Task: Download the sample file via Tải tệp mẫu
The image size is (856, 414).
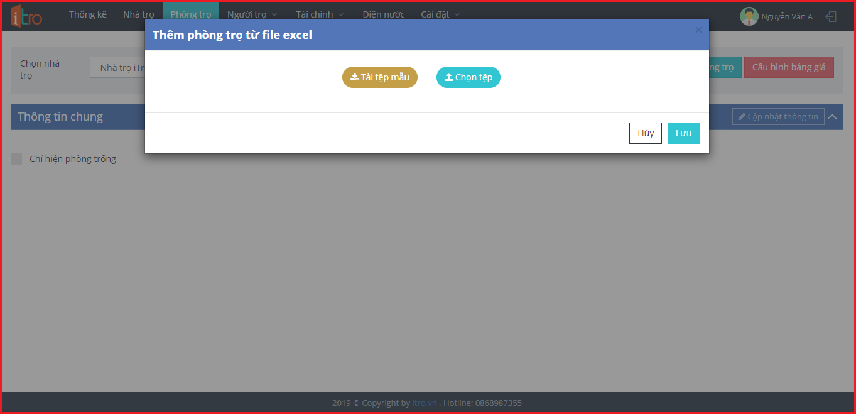Action: (x=380, y=77)
